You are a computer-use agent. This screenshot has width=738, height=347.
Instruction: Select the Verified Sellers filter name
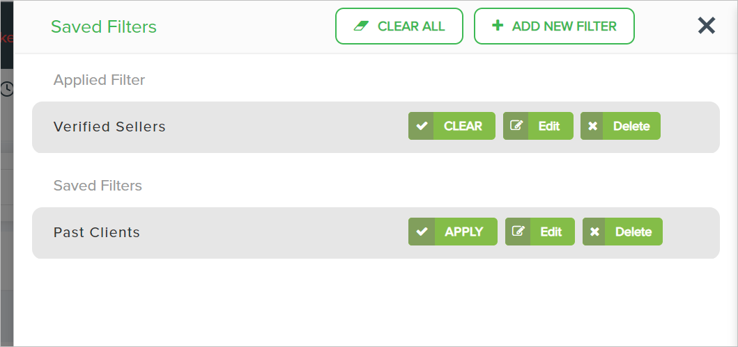[x=109, y=127]
